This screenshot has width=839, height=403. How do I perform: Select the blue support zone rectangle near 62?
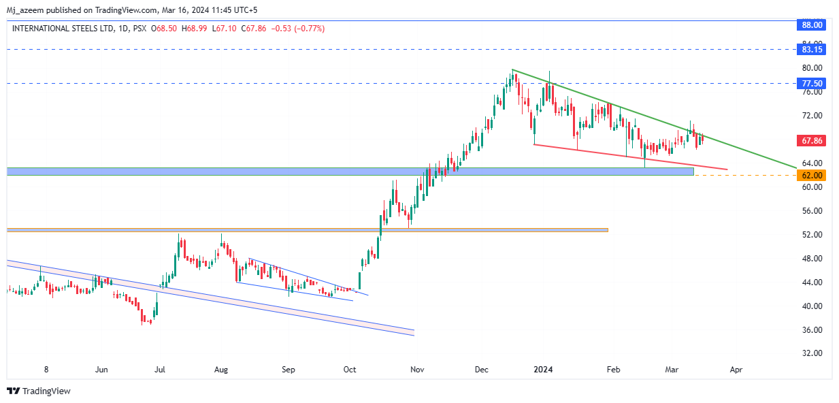[x=350, y=172]
